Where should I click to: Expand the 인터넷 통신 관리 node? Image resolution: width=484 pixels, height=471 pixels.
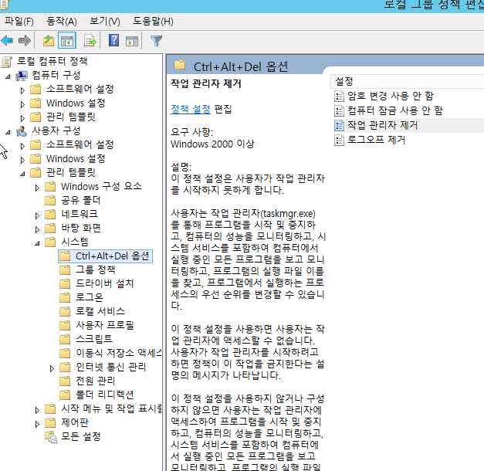pyautogui.click(x=52, y=368)
